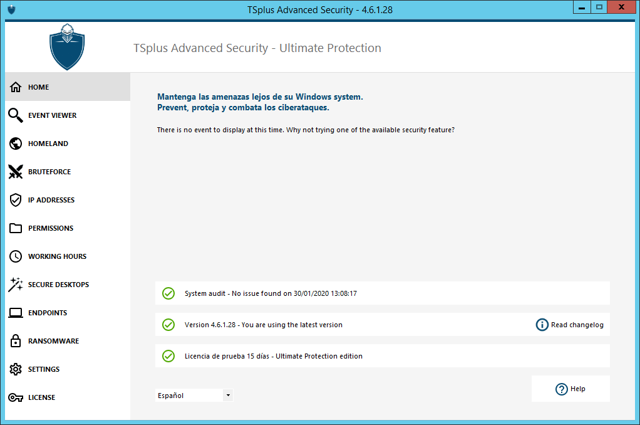This screenshot has width=640, height=425.
Task: Open Event Viewer via magnifying glass icon
Action: [16, 115]
